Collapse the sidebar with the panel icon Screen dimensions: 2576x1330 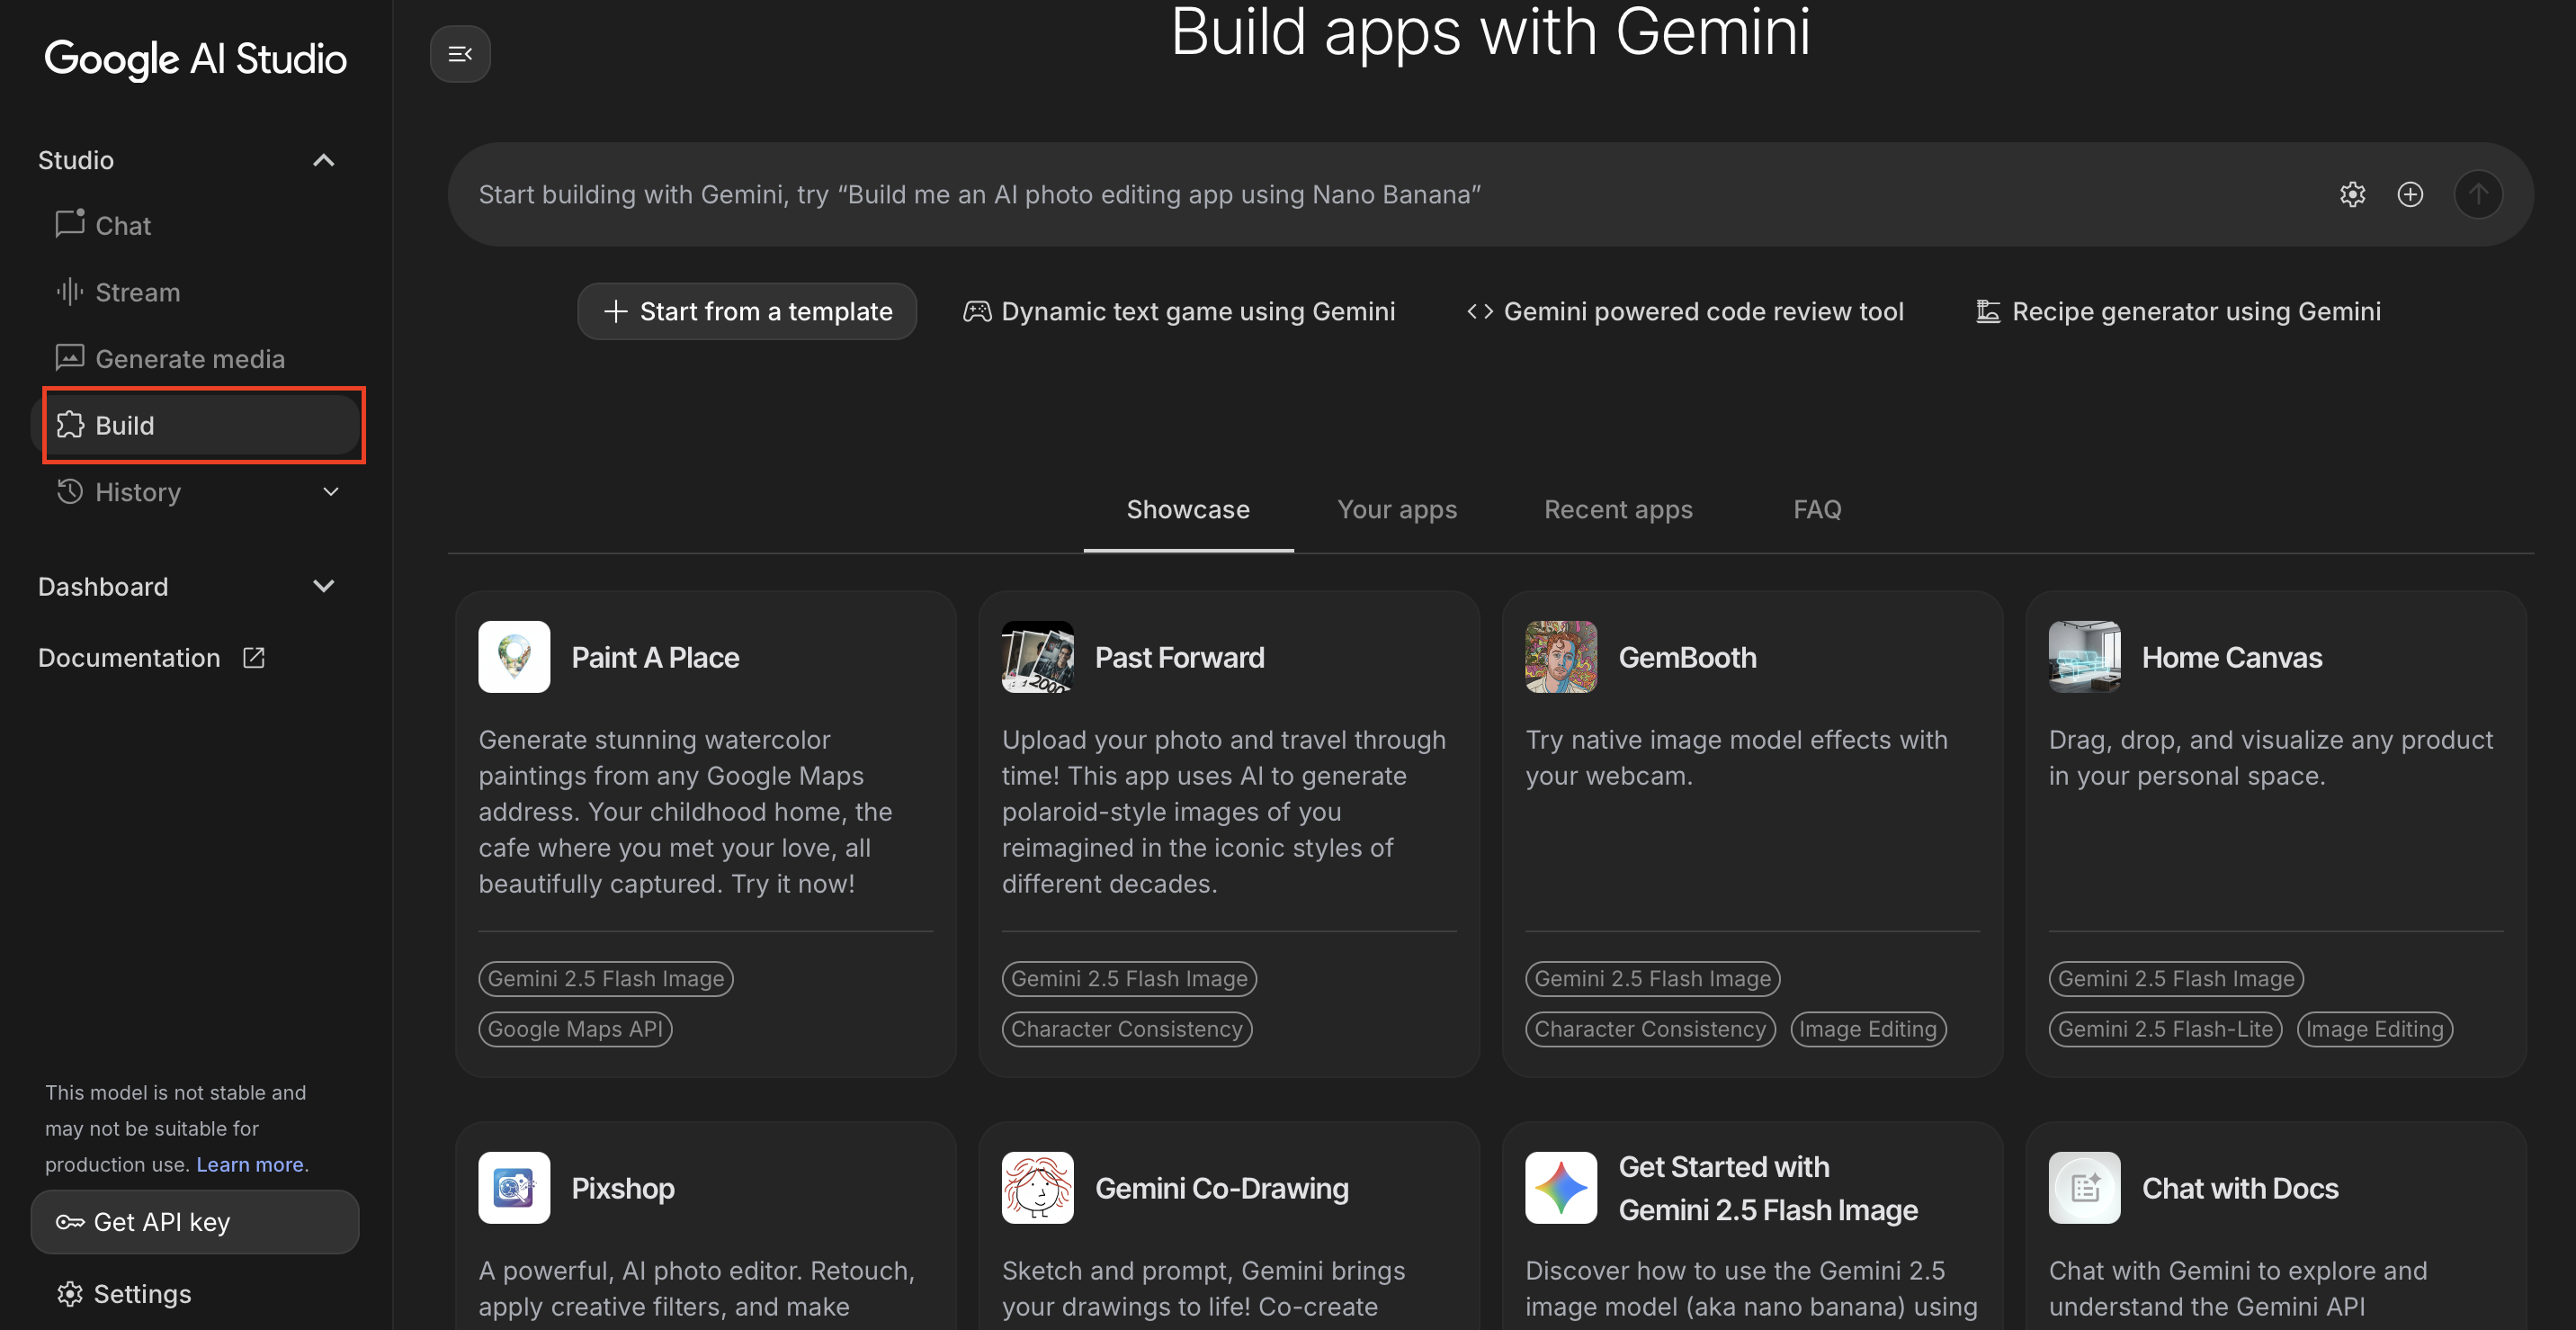click(x=459, y=53)
